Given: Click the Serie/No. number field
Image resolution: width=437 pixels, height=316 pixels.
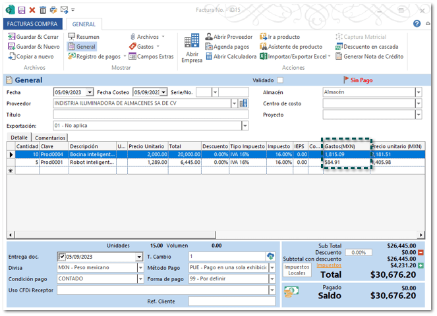Looking at the screenshot, I should [x=233, y=92].
